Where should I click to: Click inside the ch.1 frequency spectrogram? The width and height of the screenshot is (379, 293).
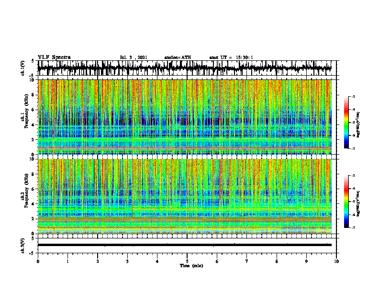coord(185,117)
